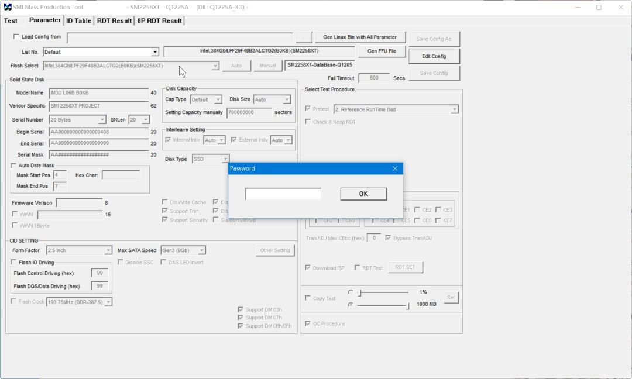Click the Fail Timeout field

point(374,78)
